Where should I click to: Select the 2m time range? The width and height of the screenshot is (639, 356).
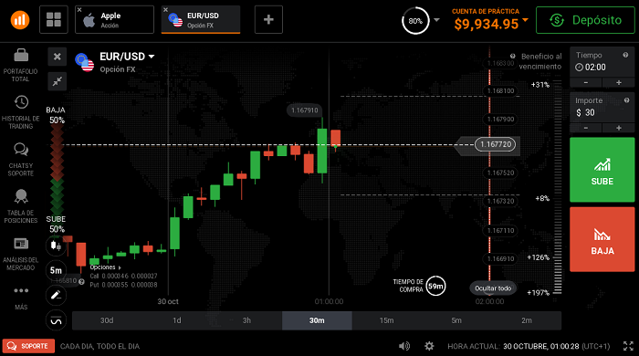coord(527,320)
